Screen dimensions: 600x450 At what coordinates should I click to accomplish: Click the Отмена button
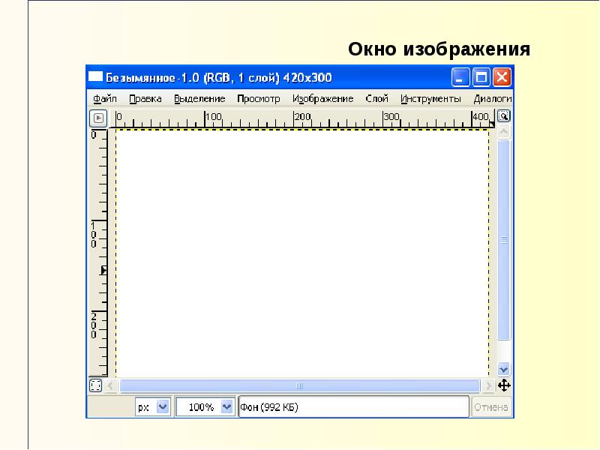[491, 407]
